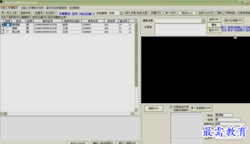Open the 备份历史数据查询 tab
Screen dimensions: 250x144
pyautogui.click(x=56, y=8)
